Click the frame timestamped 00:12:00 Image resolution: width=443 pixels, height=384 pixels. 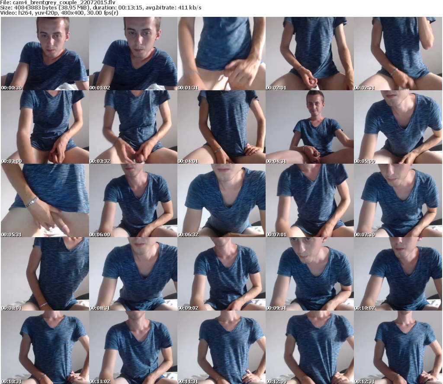310,347
